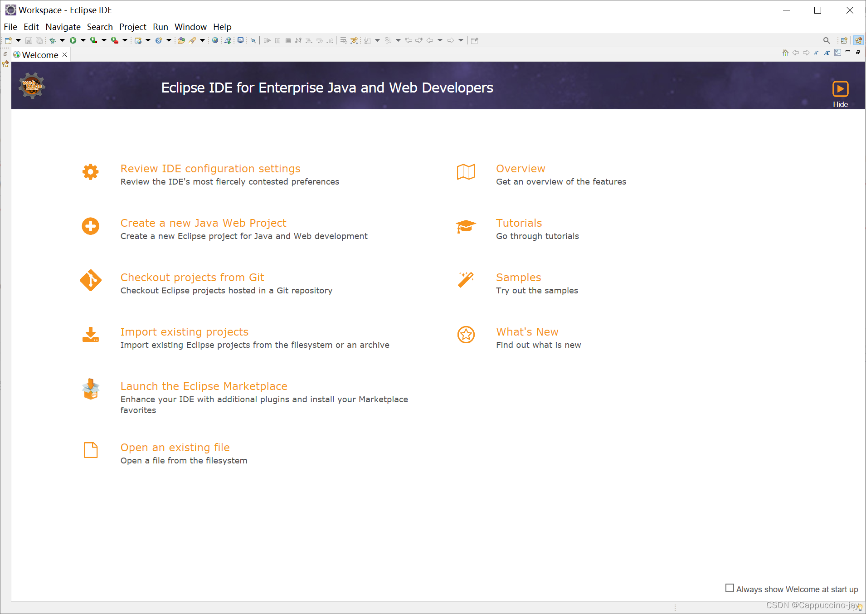
Task: Open the File menu
Action: (10, 27)
